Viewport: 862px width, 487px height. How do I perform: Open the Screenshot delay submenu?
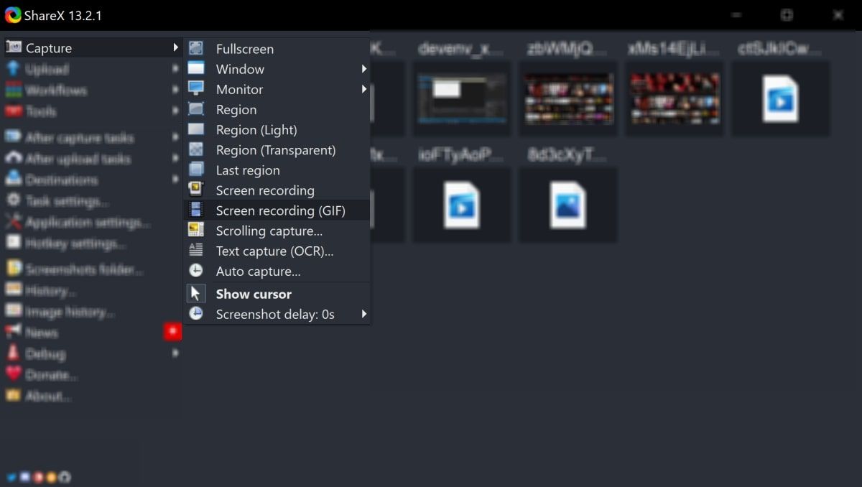274,314
